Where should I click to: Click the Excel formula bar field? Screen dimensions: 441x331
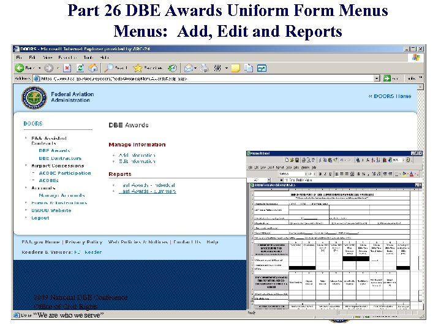tap(352, 180)
